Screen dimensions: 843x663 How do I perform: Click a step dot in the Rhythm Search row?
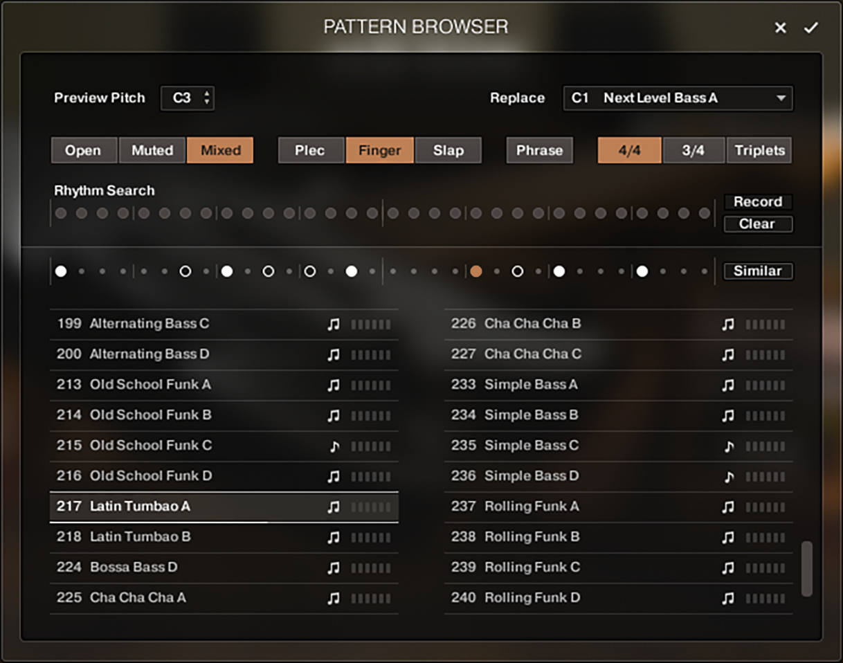coord(61,213)
